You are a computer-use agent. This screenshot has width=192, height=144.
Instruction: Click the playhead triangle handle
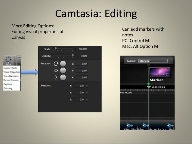point(149,87)
